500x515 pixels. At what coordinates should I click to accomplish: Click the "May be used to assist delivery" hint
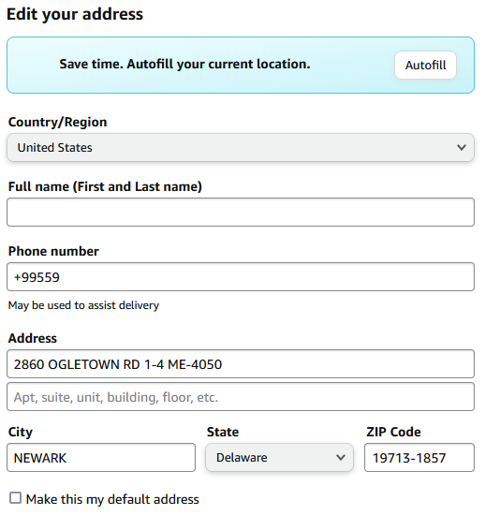pos(83,305)
